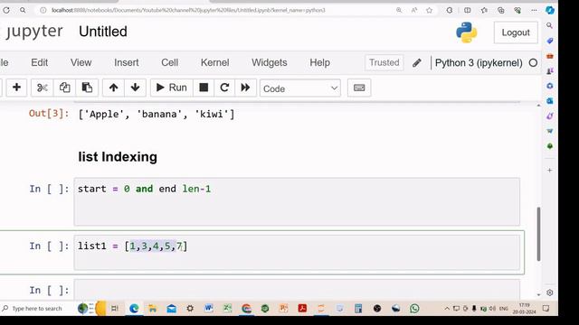The height and width of the screenshot is (325, 579).
Task: Open Microsoft Edge from the taskbar
Action: point(134,309)
